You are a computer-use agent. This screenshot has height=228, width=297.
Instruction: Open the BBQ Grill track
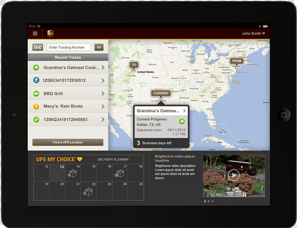pos(68,93)
